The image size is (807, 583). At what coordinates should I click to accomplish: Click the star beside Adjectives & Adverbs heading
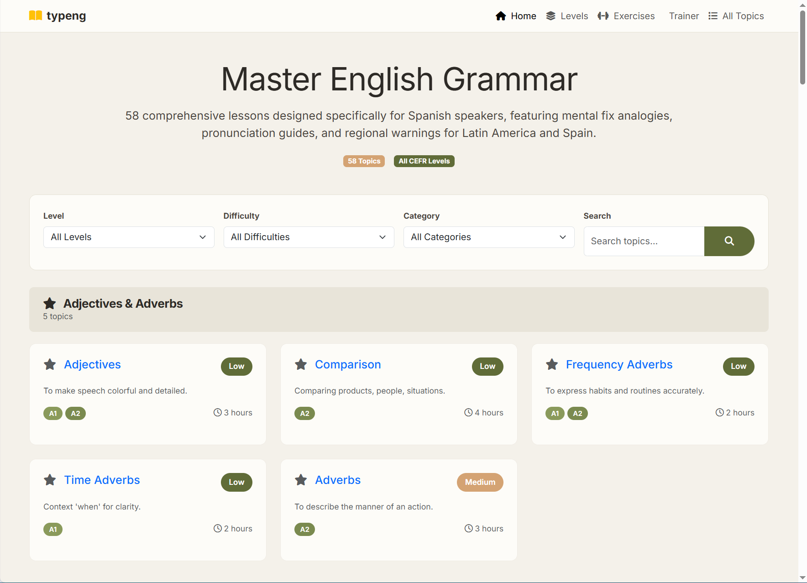[x=50, y=304]
